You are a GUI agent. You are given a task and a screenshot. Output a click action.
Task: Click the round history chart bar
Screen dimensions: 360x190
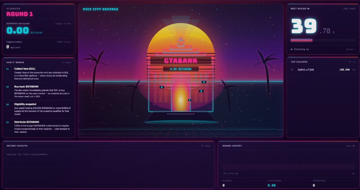point(289,167)
